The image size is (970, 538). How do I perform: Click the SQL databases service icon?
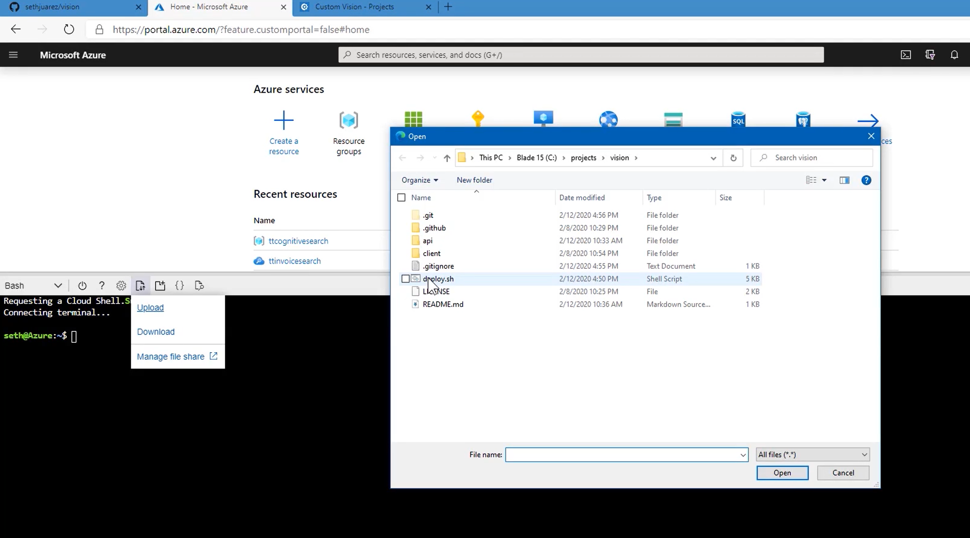click(x=738, y=119)
